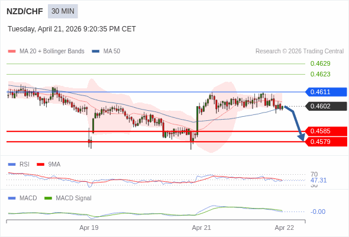
Task: Click the 'Research © 2026 Trading Central' credit
Action: (299, 52)
